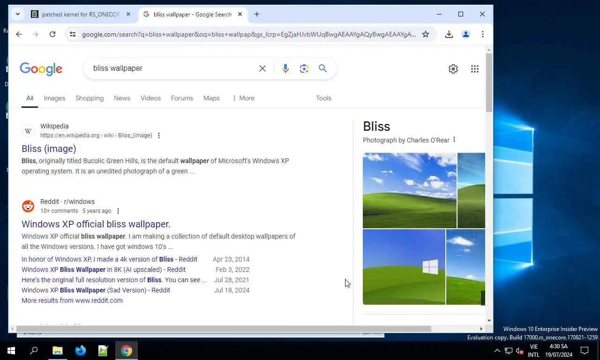Open Chrome three-dot menu
Viewport: 600px width, 360px height.
tap(482, 34)
